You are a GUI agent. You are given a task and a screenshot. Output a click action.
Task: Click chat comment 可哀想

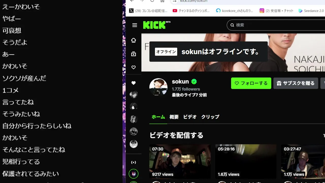pos(12,30)
